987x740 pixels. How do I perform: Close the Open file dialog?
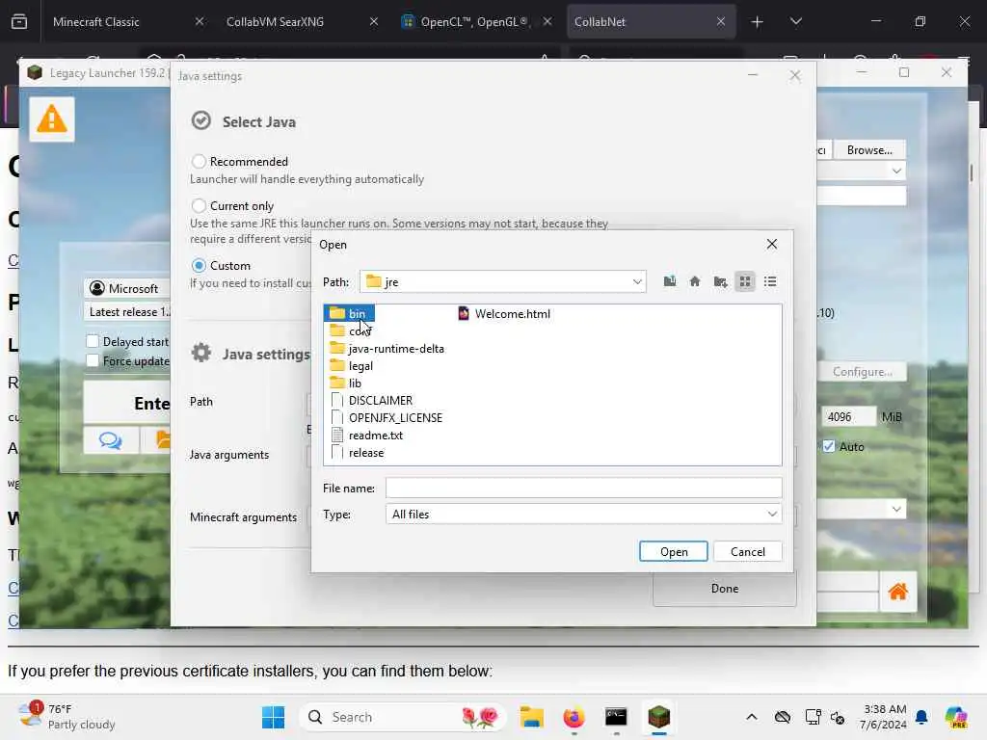pos(772,244)
